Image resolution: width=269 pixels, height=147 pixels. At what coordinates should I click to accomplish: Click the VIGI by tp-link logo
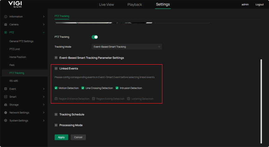point(15,4)
